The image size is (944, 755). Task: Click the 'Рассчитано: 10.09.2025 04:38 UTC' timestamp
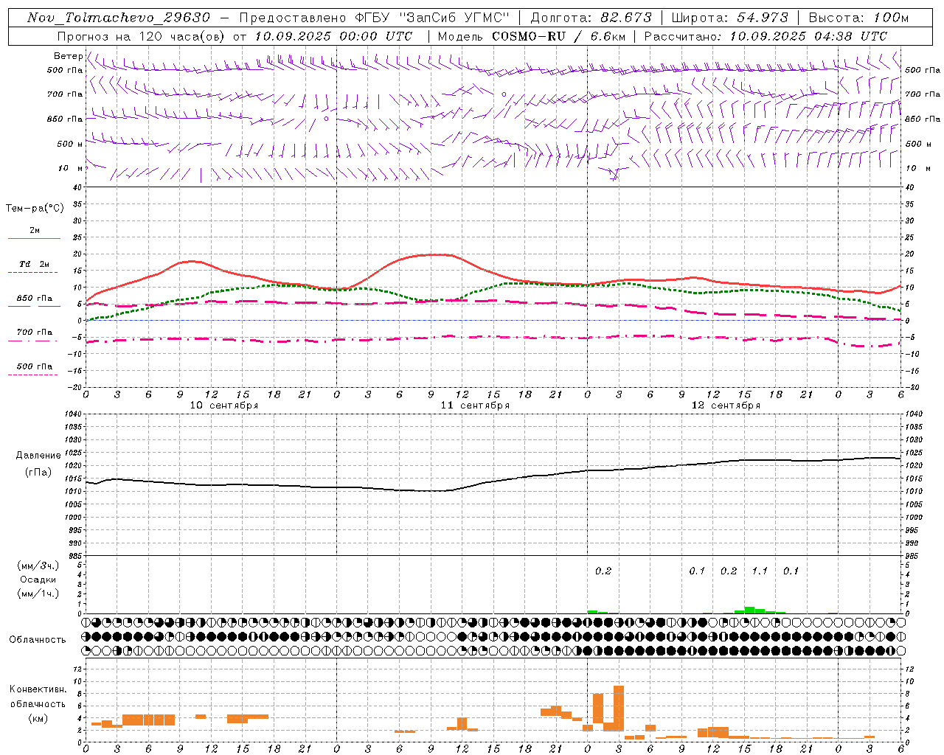tap(766, 36)
